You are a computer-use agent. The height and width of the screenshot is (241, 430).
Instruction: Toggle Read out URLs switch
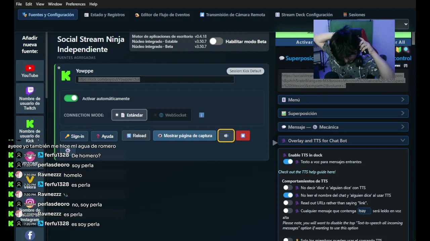point(288,203)
